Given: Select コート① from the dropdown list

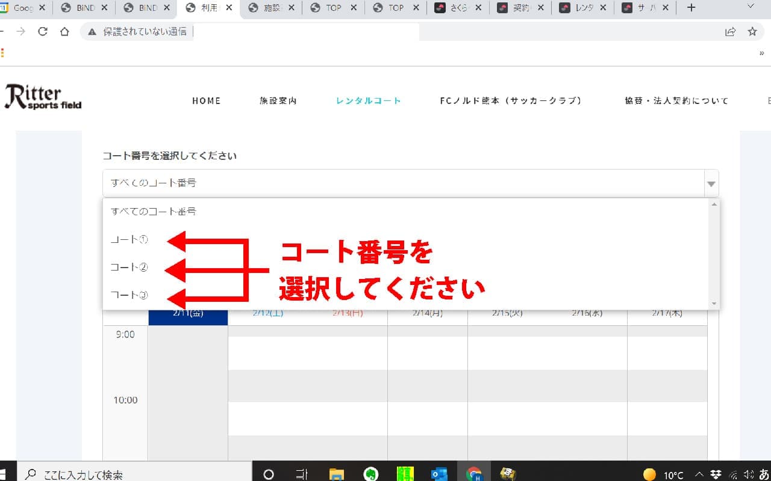Looking at the screenshot, I should (x=130, y=240).
